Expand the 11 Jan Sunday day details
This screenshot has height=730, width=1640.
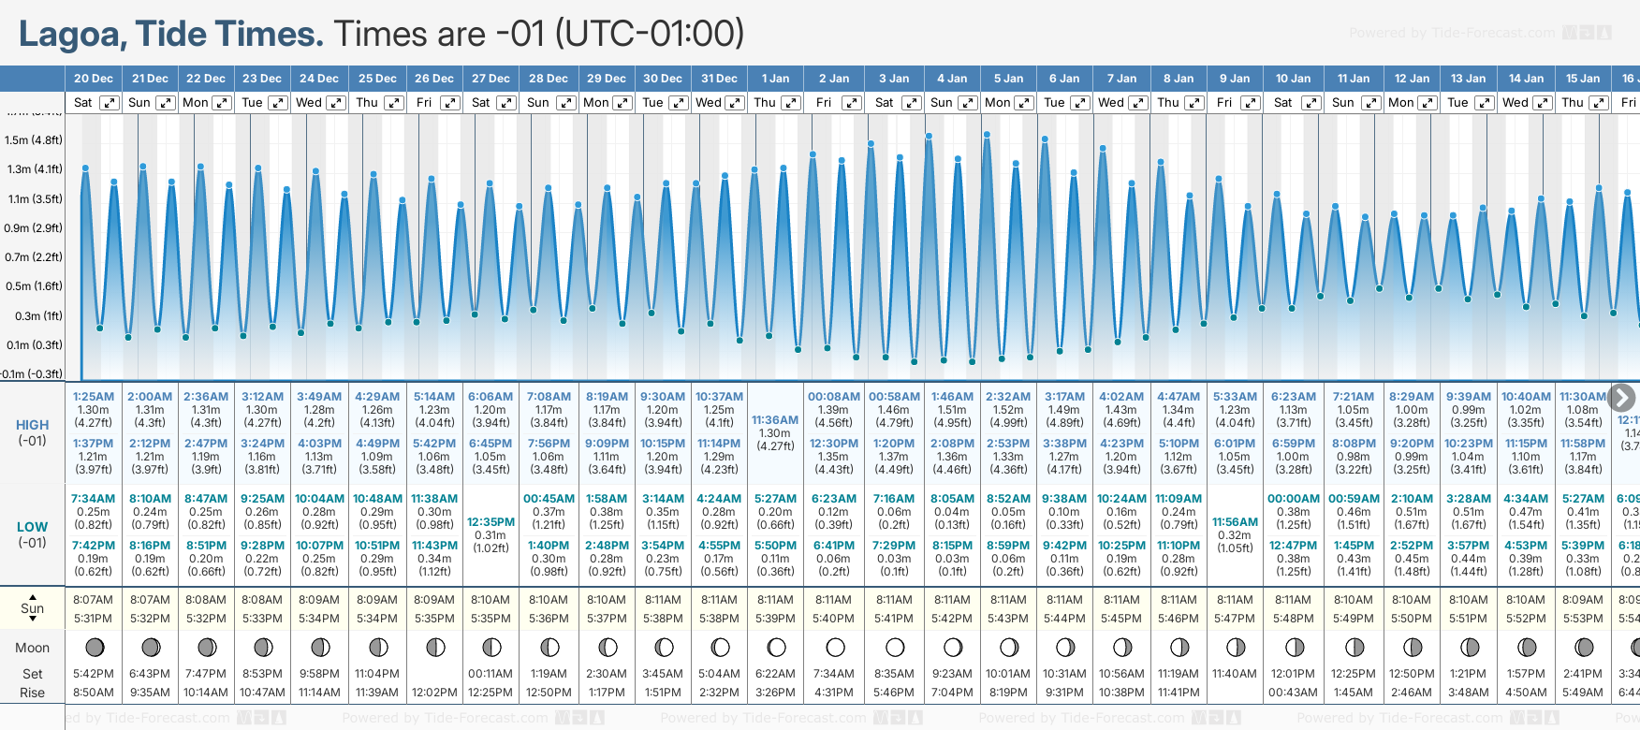[x=1370, y=103]
